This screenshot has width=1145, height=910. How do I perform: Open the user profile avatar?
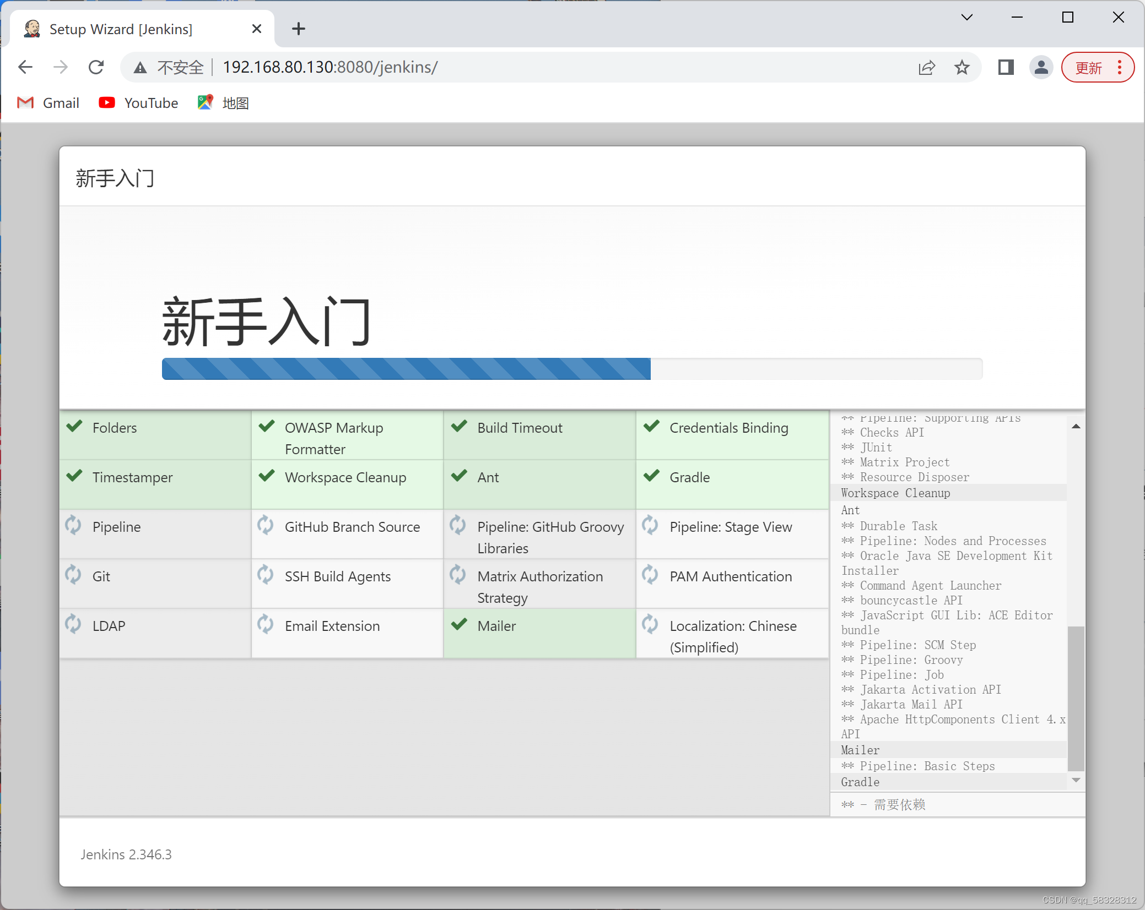1041,67
